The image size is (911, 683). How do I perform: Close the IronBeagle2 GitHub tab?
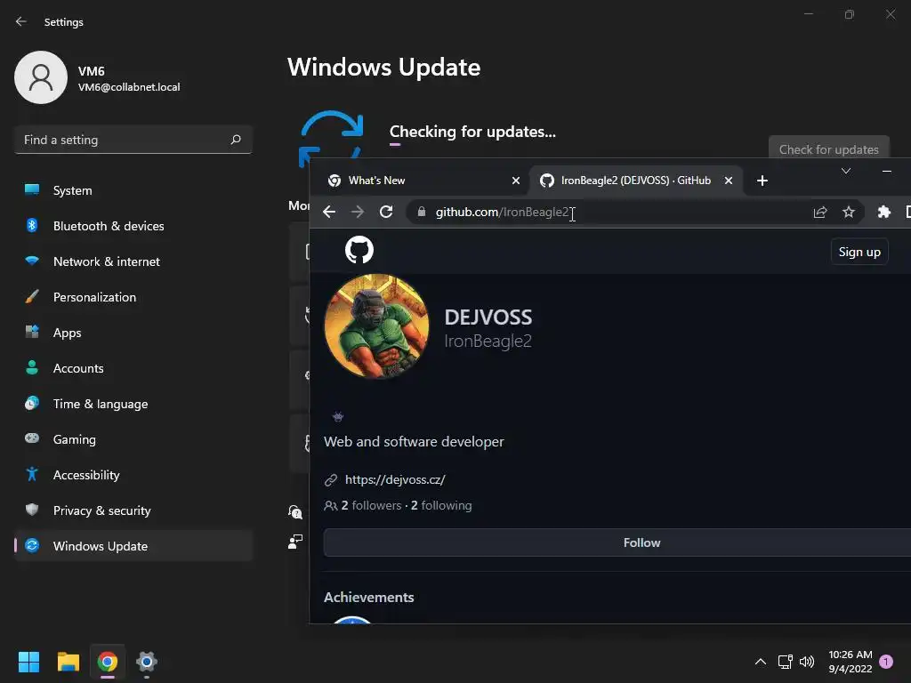[728, 181]
